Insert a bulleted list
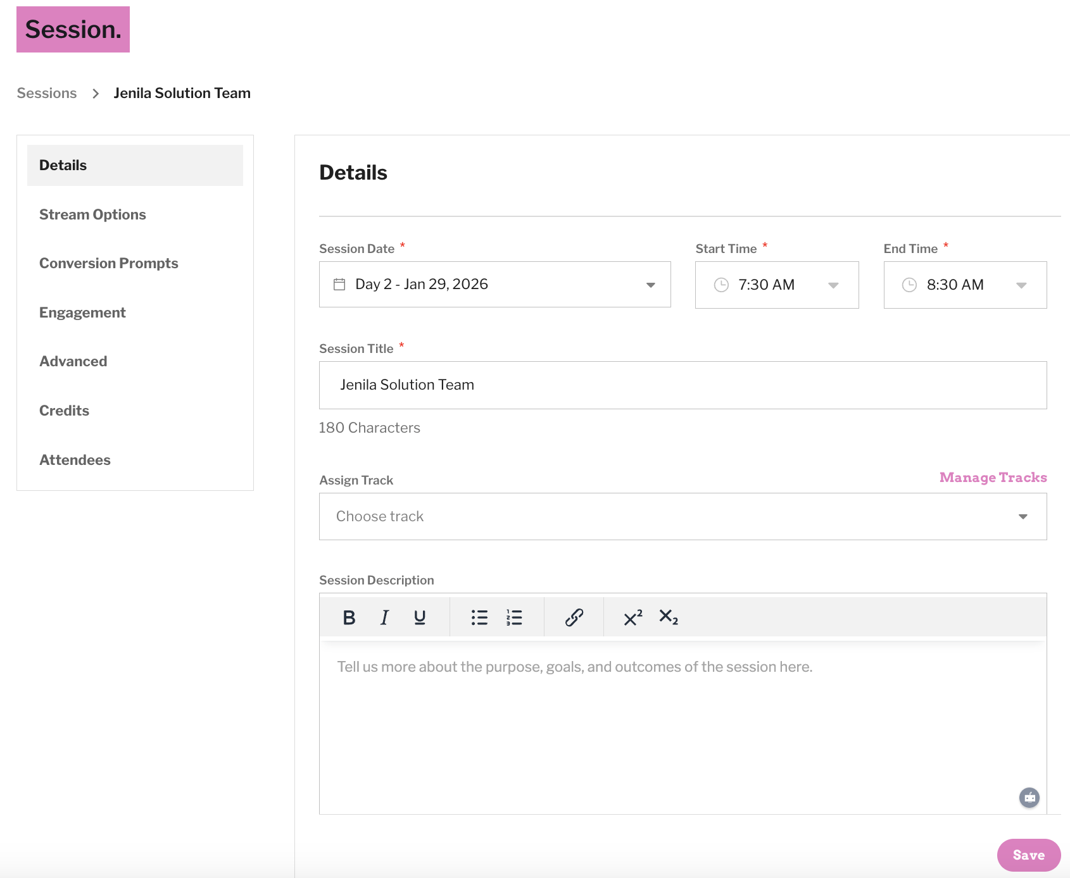Image resolution: width=1070 pixels, height=878 pixels. pyautogui.click(x=479, y=617)
